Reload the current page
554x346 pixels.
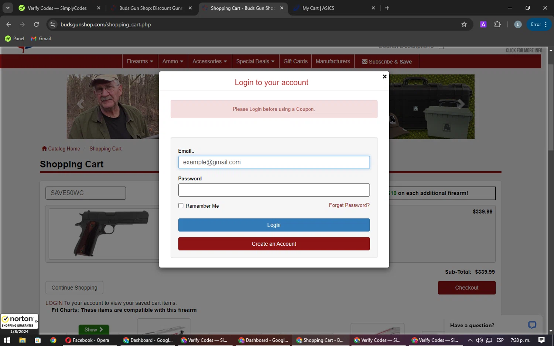(x=36, y=24)
